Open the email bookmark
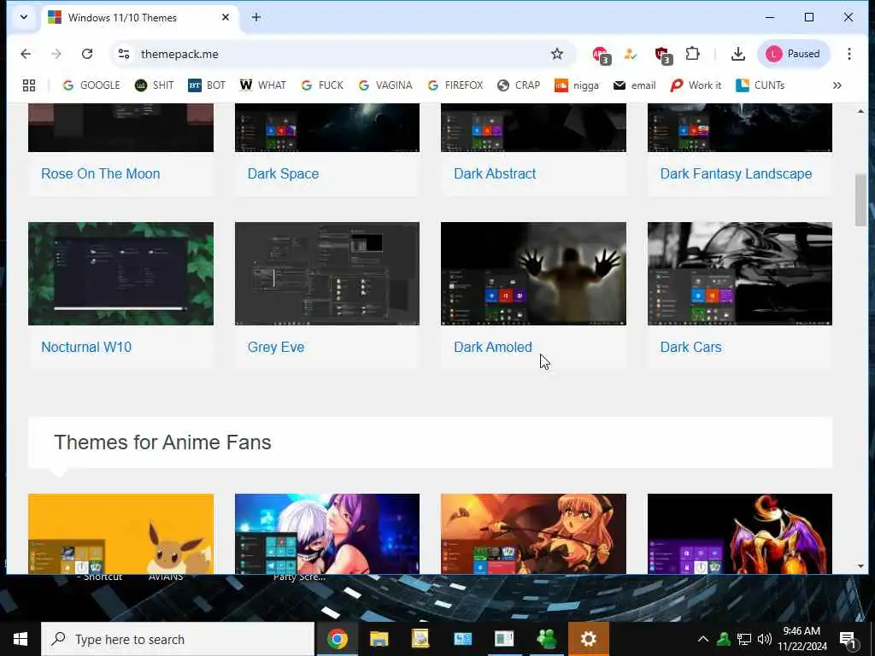 tap(635, 85)
